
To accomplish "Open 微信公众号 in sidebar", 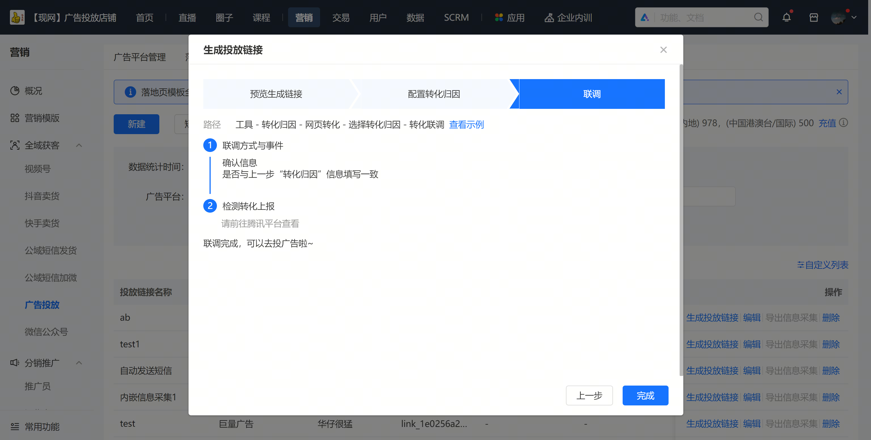I will pyautogui.click(x=46, y=332).
